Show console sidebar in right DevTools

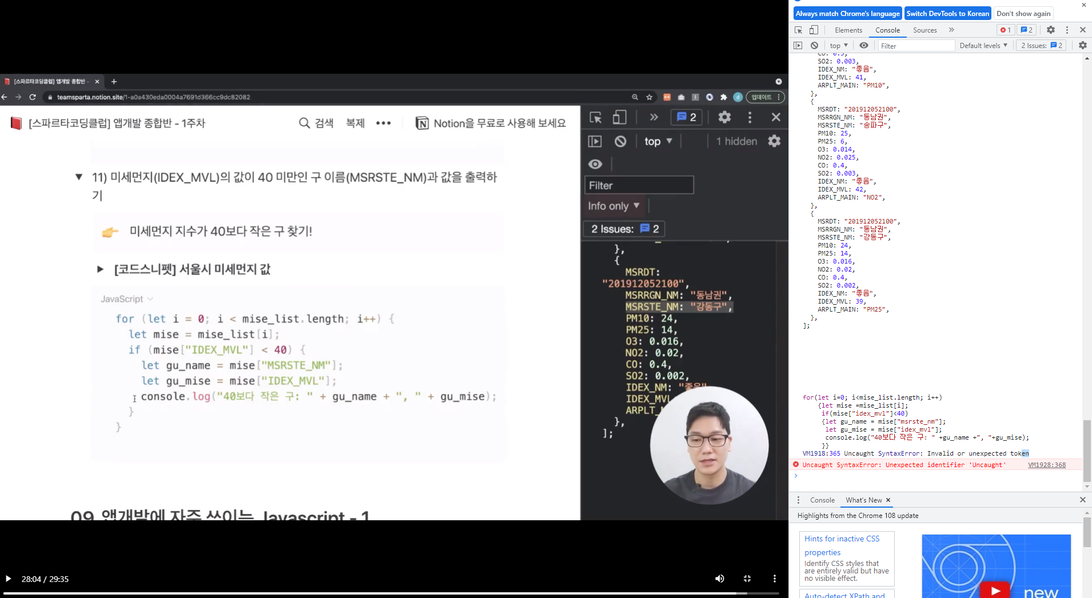click(x=798, y=45)
